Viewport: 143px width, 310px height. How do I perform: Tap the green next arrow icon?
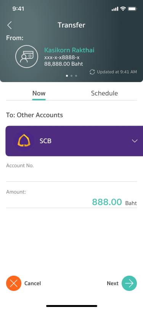click(129, 283)
